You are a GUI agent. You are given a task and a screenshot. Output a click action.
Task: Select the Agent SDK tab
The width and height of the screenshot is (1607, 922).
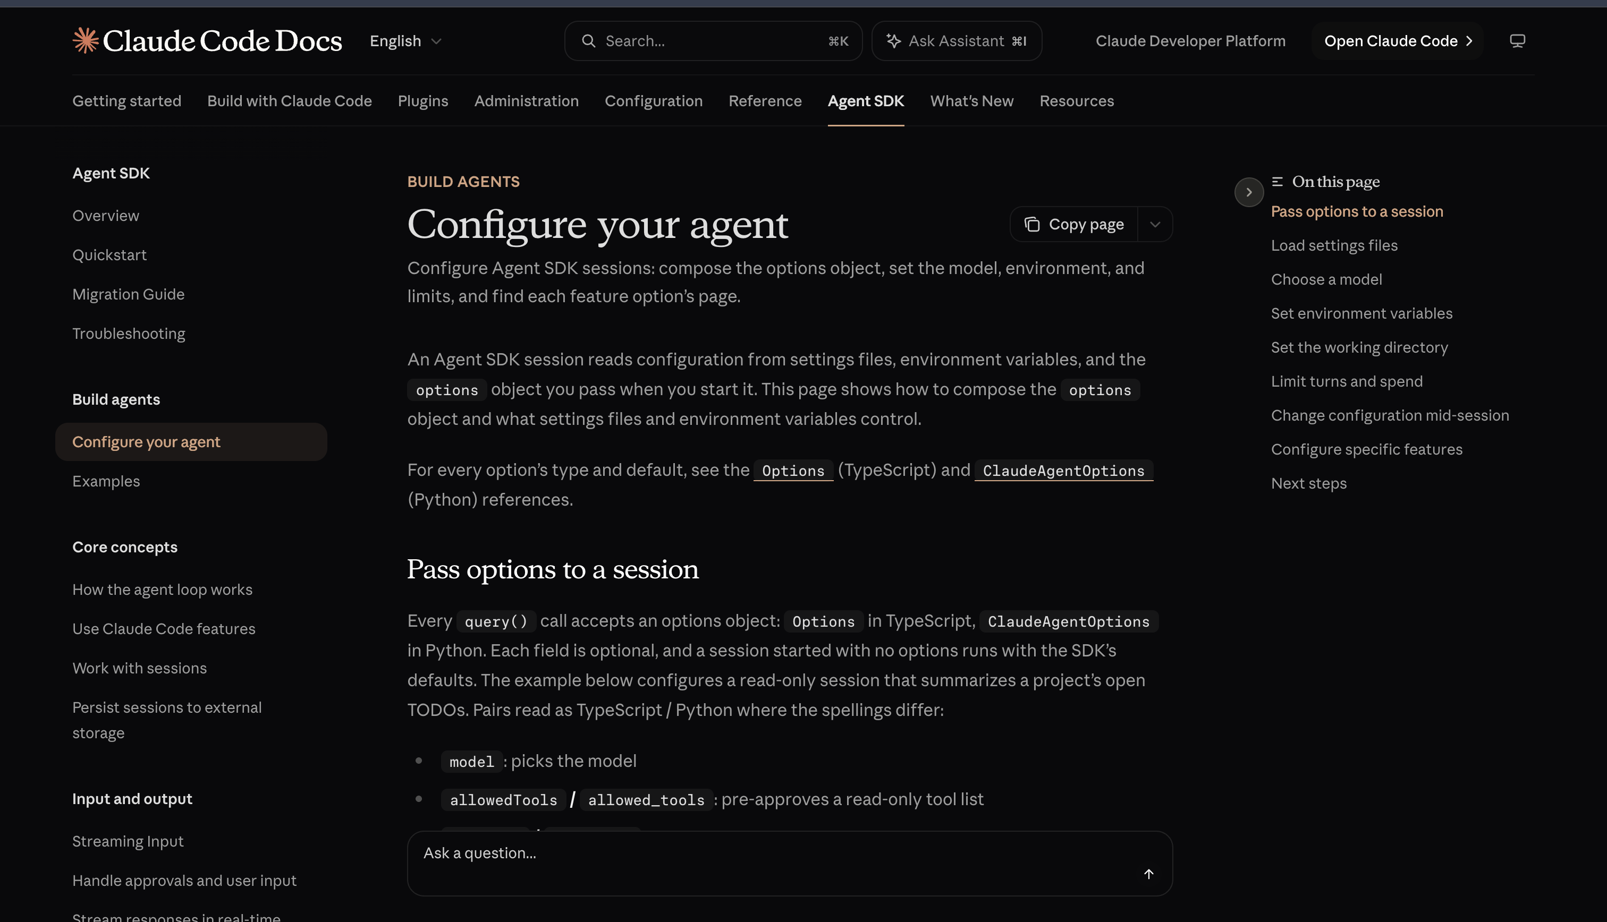pyautogui.click(x=866, y=101)
